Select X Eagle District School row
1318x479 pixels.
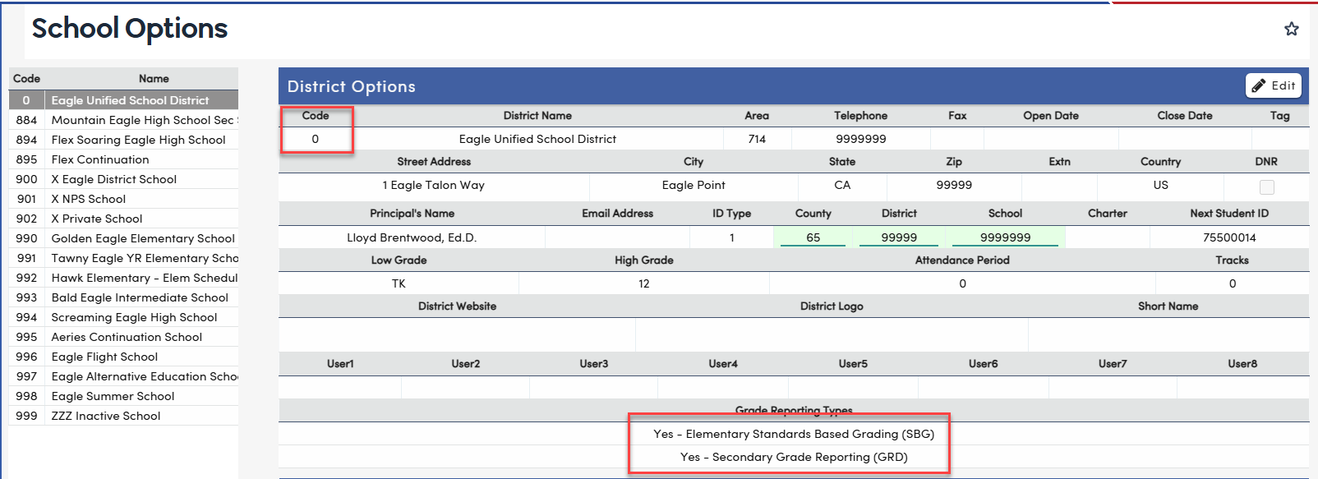tap(123, 179)
